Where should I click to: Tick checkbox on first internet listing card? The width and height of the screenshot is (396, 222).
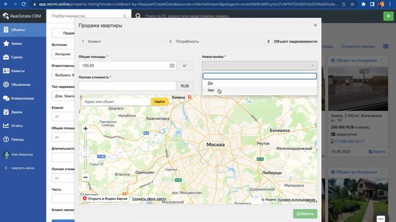coord(383,60)
